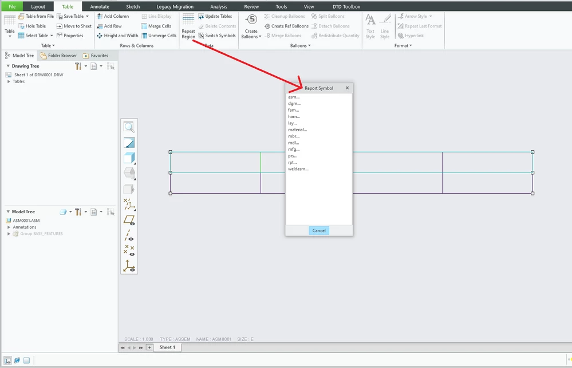Screen dimensions: 572x368
Task: Click Update Tables
Action: tap(215, 17)
